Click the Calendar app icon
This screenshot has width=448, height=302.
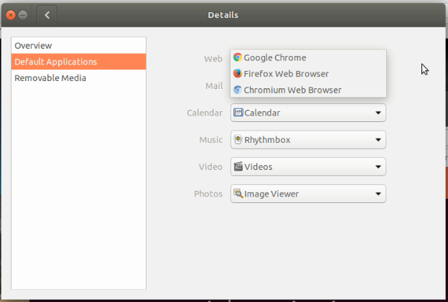238,113
